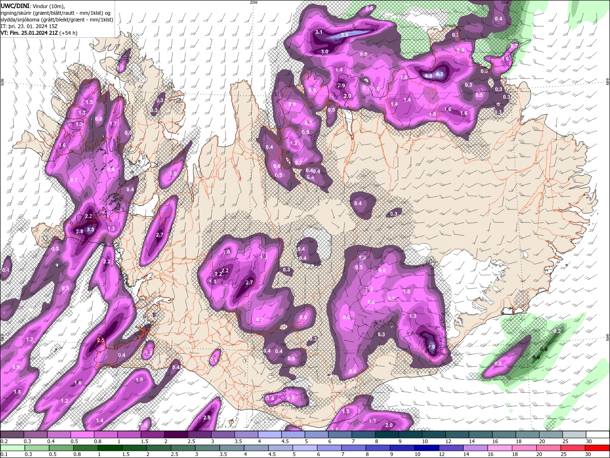Select the '3.1' snowfall value on the map

(319, 32)
